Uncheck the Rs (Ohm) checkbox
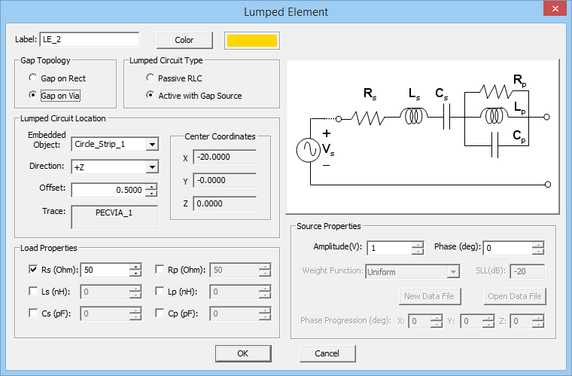This screenshot has height=376, width=572. tap(33, 269)
